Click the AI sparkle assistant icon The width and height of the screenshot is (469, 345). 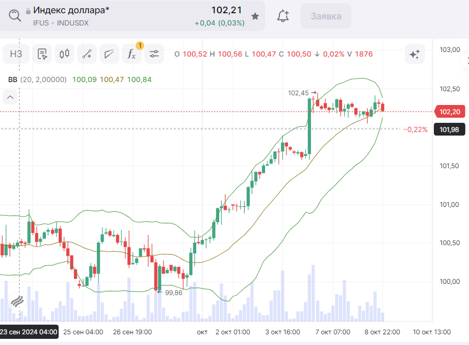click(x=415, y=54)
